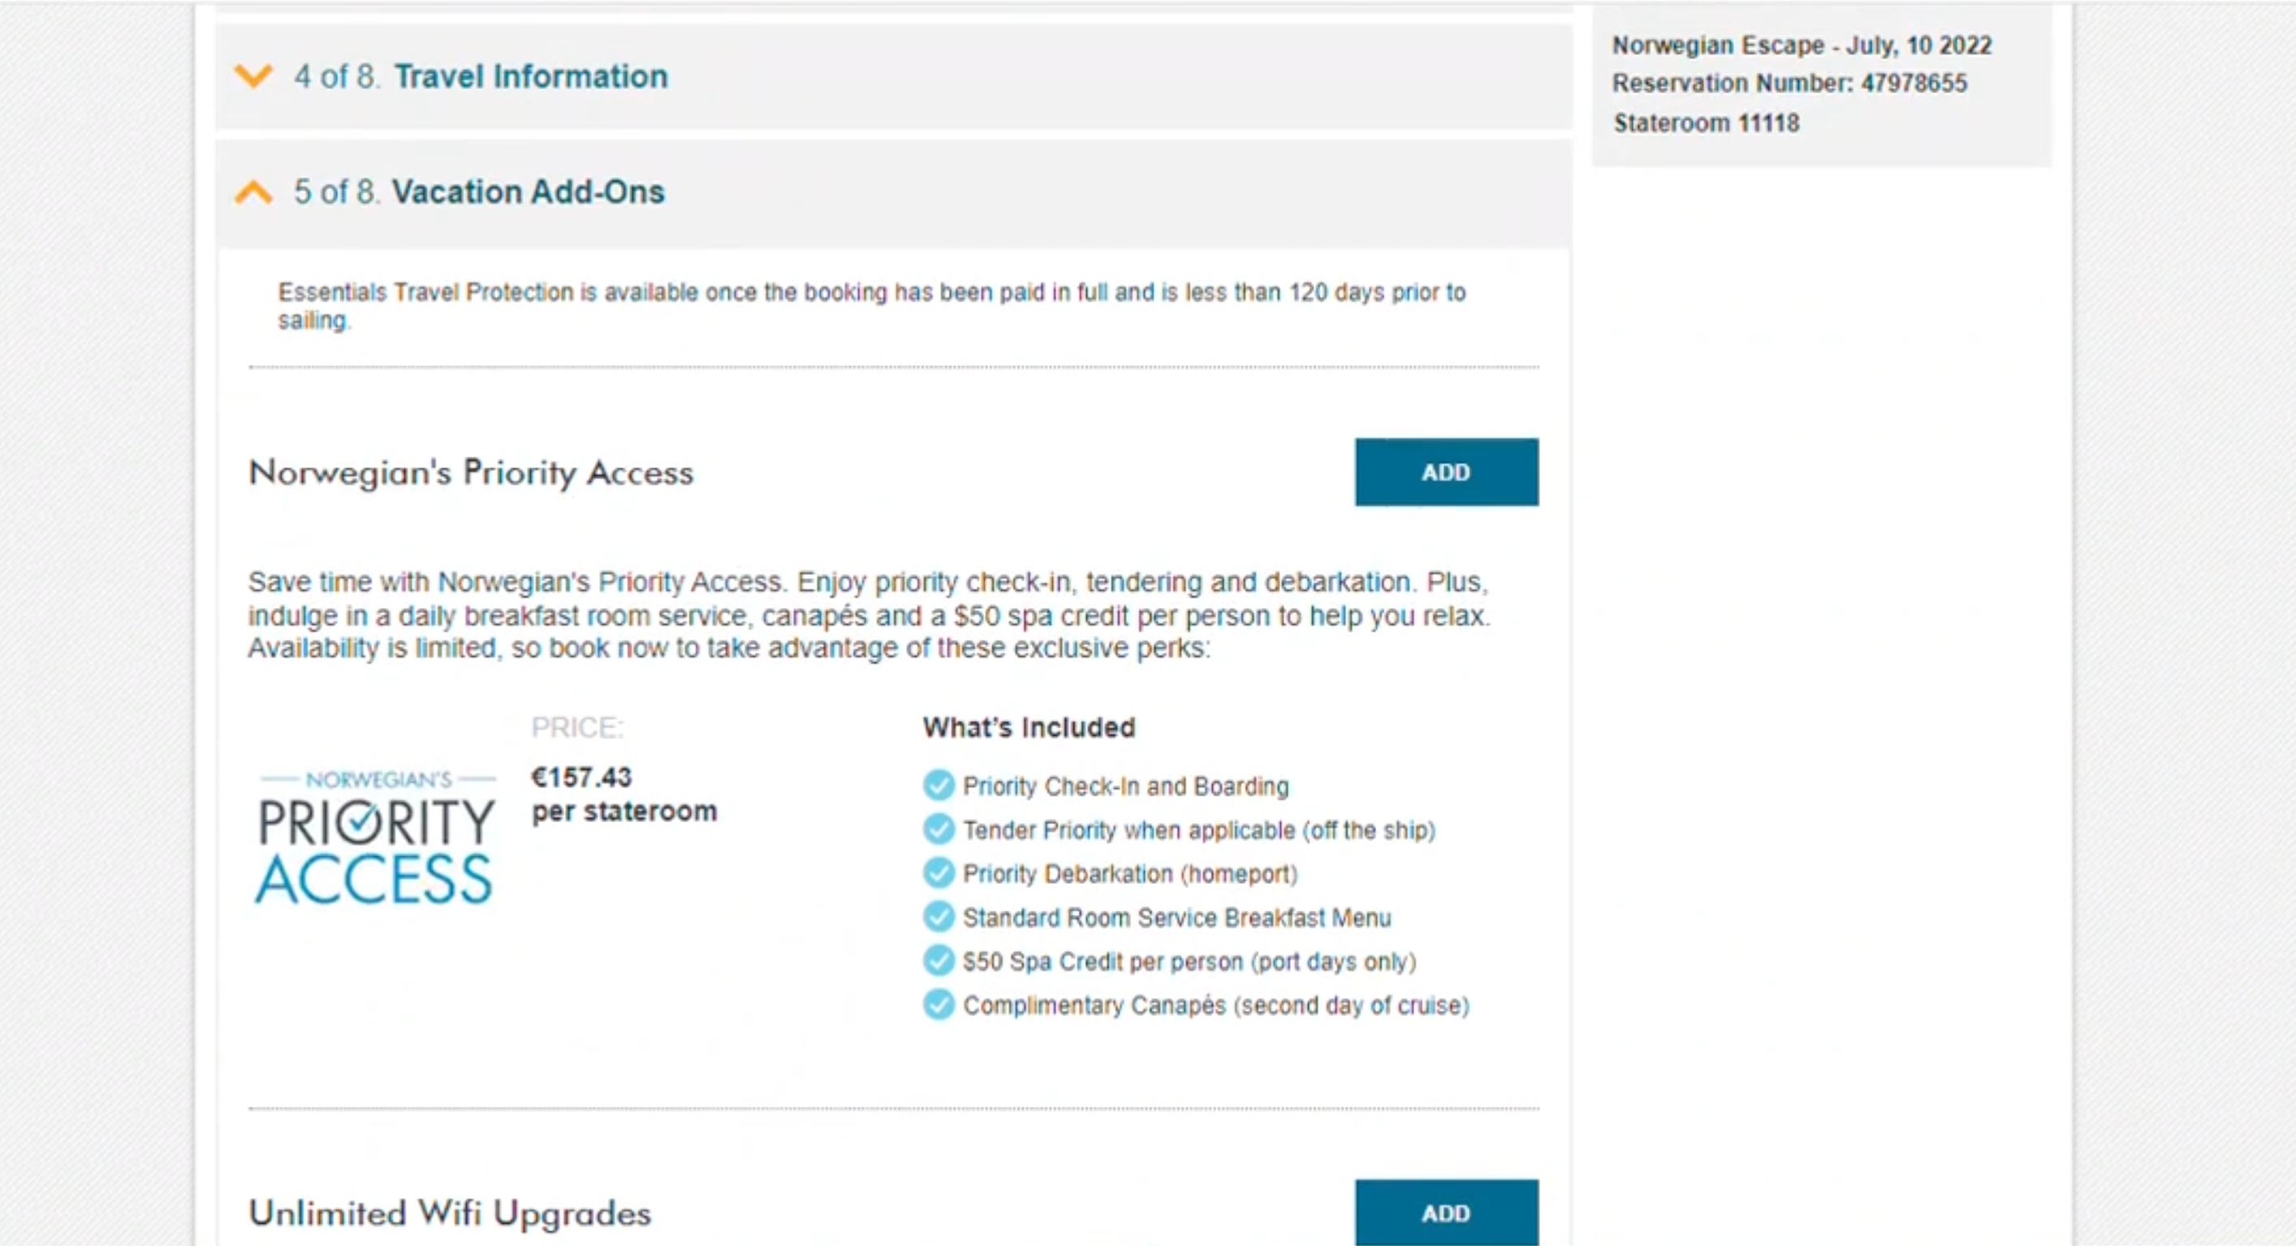Click the Unlimited Wifi Upgrades heading
Image resolution: width=2296 pixels, height=1246 pixels.
(450, 1213)
